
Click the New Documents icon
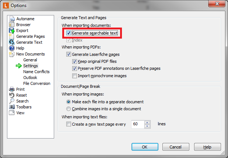(12, 54)
